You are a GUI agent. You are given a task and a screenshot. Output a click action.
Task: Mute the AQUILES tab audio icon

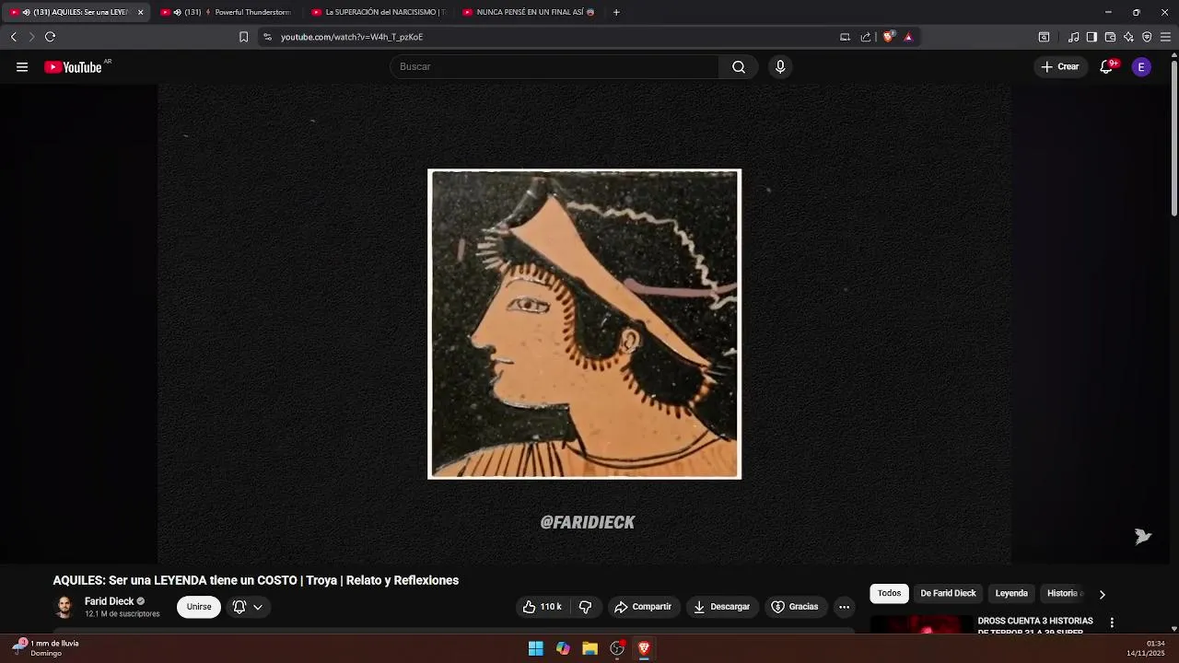pos(26,12)
